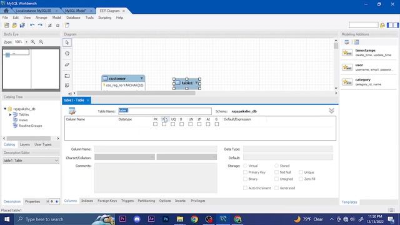Open the Arrange menu

tap(41, 17)
